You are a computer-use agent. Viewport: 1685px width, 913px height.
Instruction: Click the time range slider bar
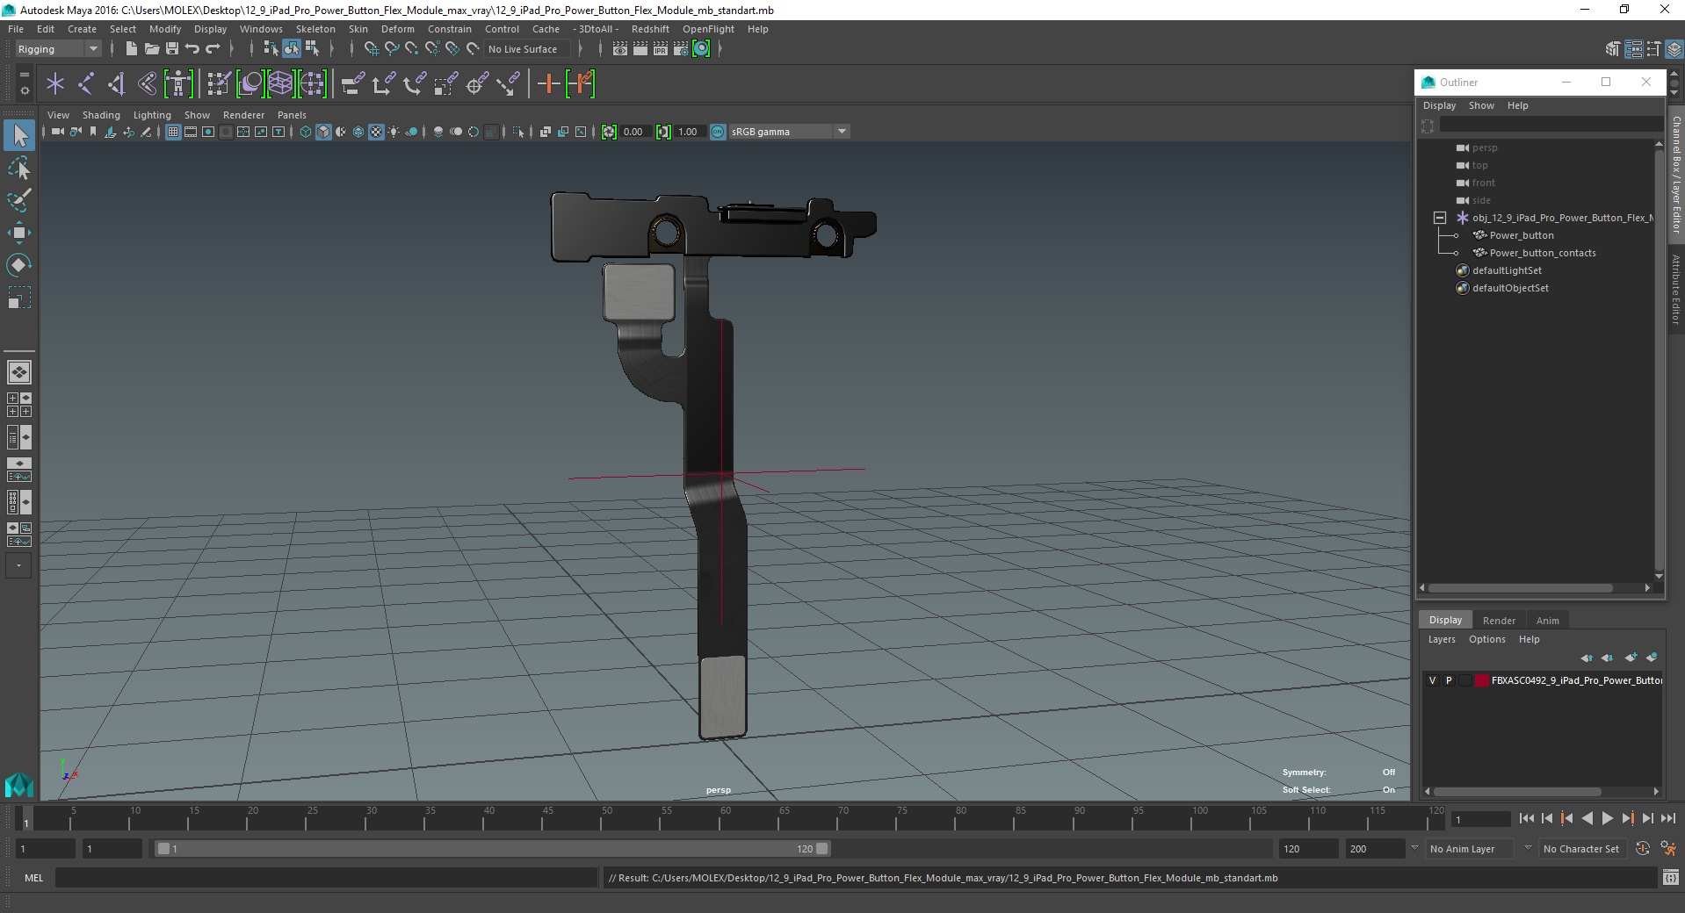click(492, 849)
